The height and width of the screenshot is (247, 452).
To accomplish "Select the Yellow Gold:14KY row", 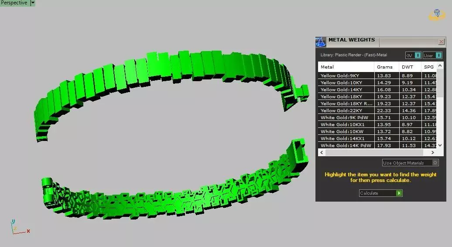I will click(377, 89).
